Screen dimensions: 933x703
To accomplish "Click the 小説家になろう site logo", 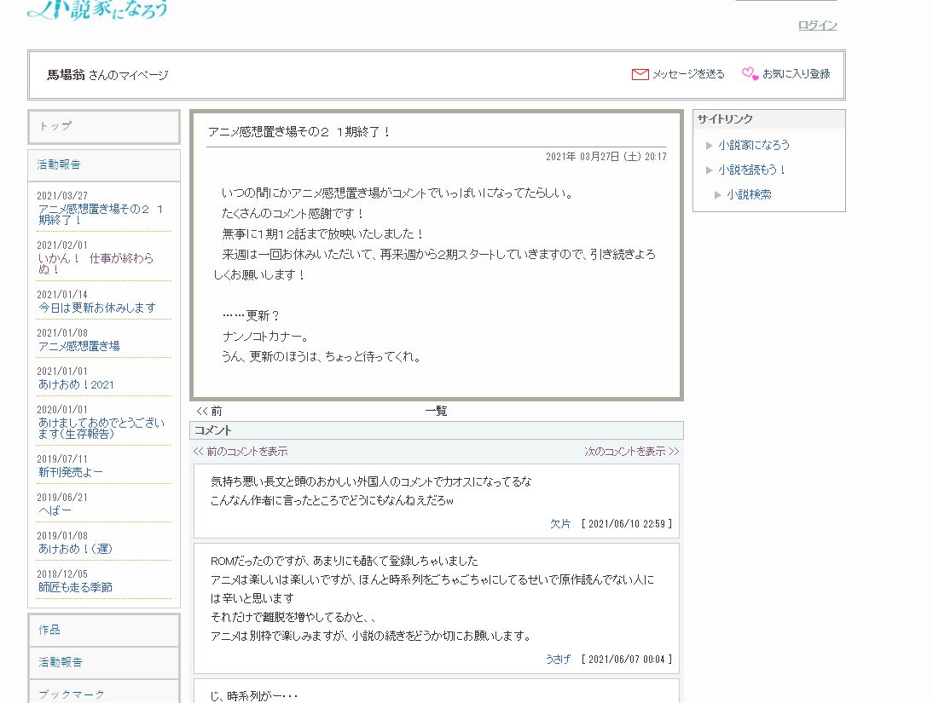I will point(98,9).
